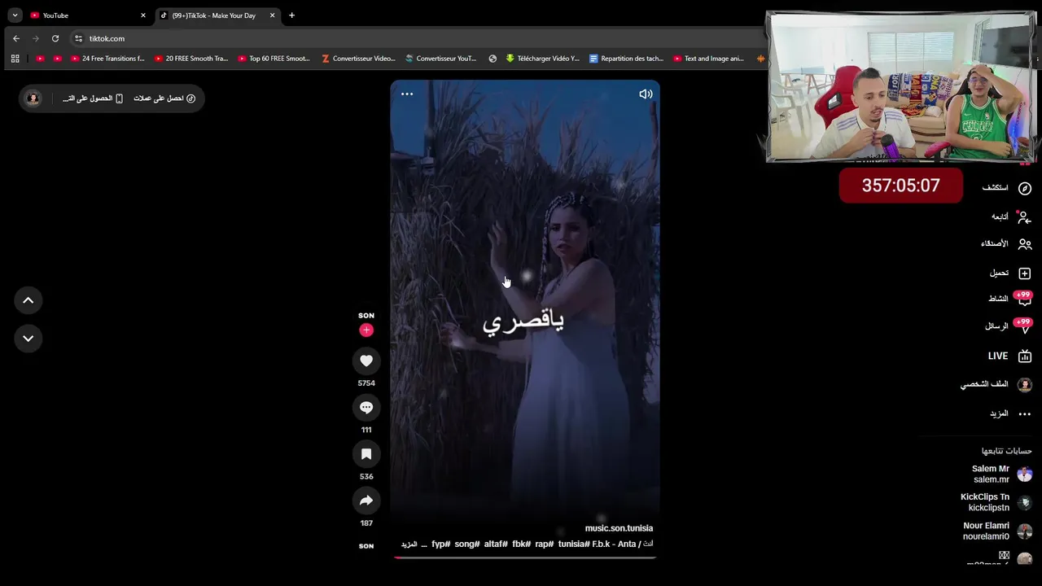Reload the current page

pos(55,38)
